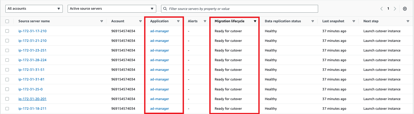Sort by Last snapshot column arrow
Viewport: 414px width, 114px height.
tap(354, 21)
